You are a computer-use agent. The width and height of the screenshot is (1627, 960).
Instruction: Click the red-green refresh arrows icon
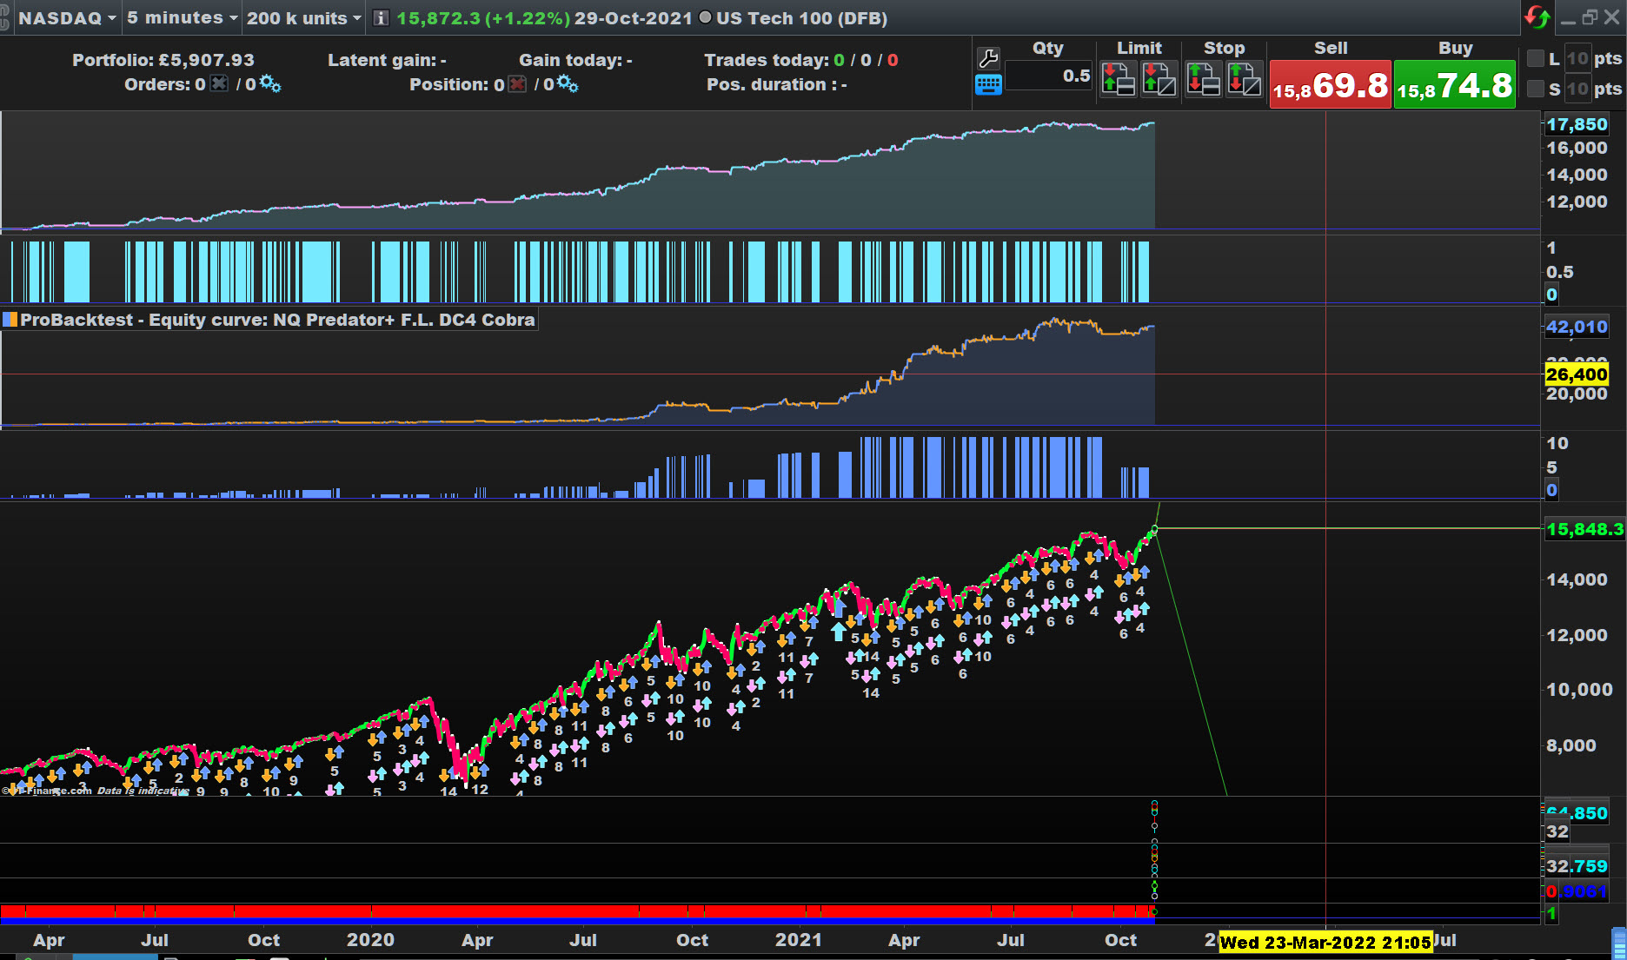tap(1537, 17)
